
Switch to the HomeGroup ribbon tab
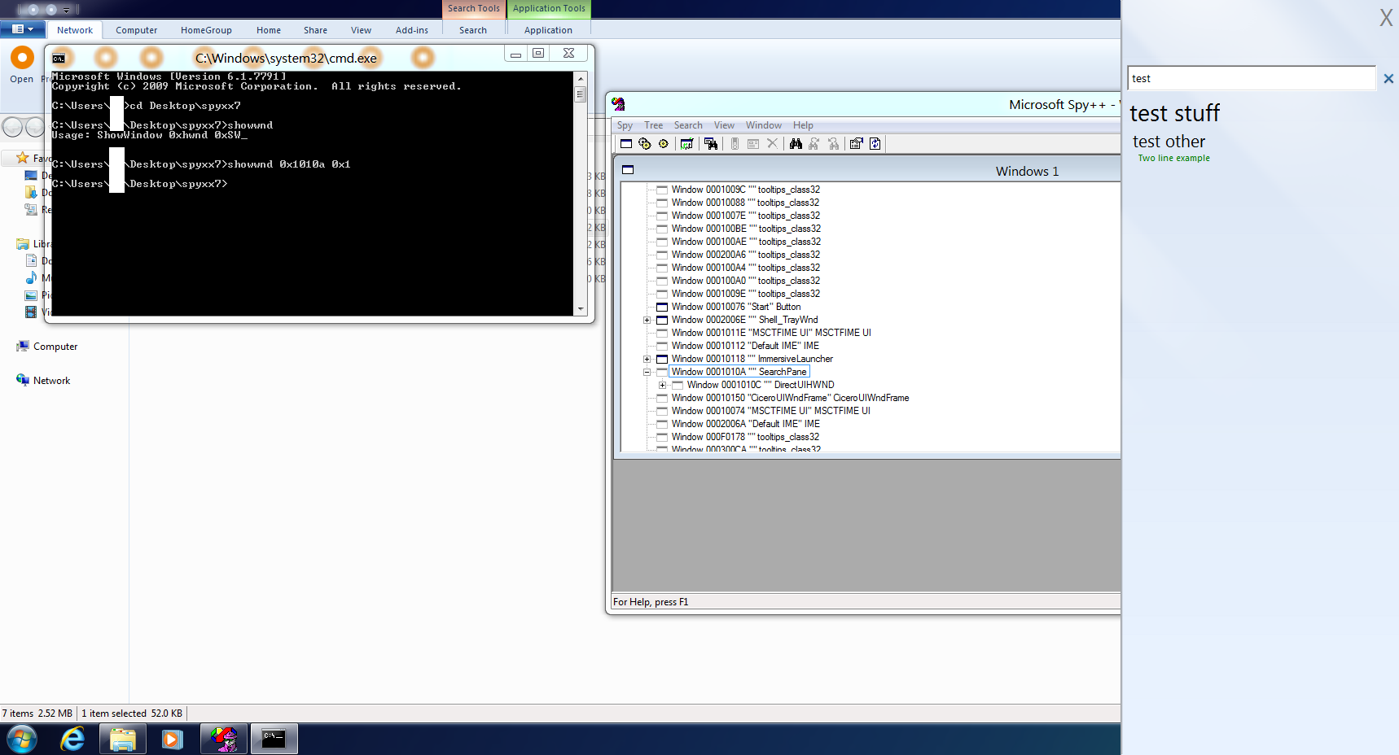206,30
